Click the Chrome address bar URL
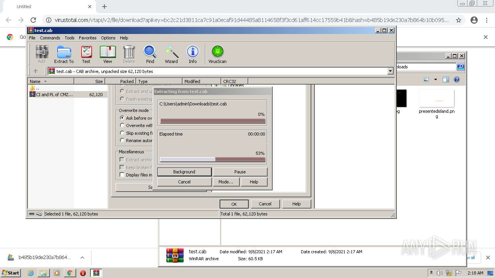The height and width of the screenshot is (278, 495). click(x=251, y=20)
